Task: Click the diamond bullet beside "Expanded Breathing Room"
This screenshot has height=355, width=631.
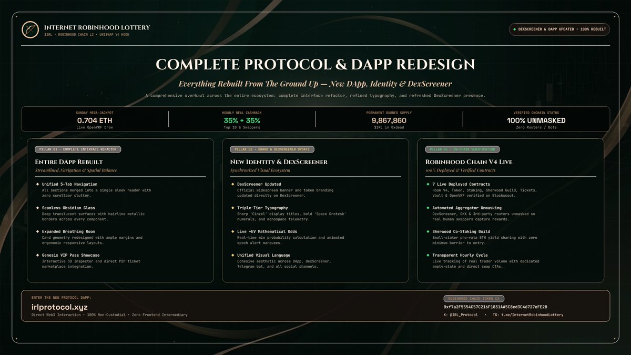Action: pyautogui.click(x=37, y=231)
